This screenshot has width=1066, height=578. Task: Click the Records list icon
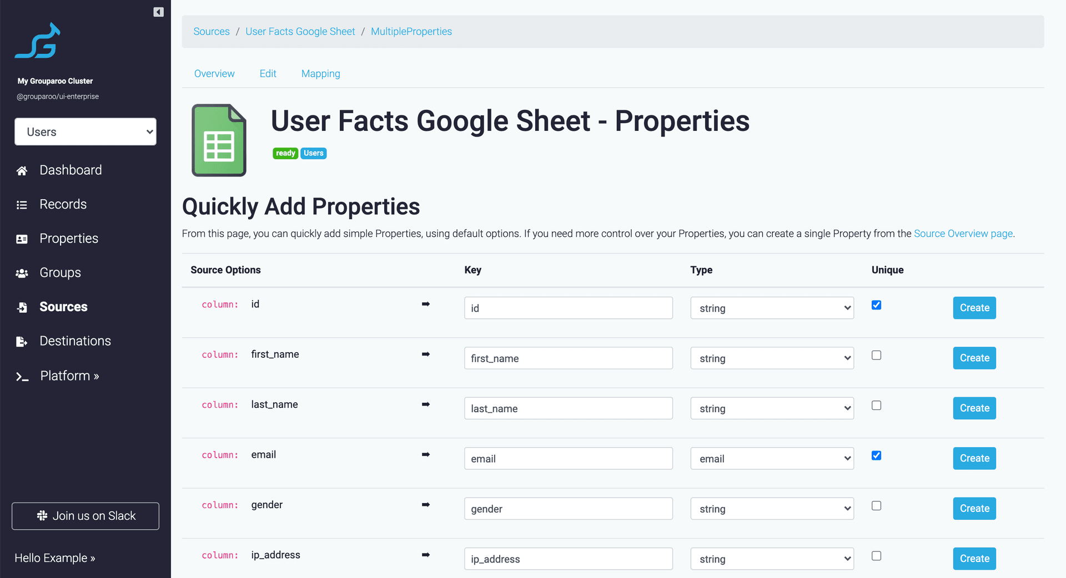coord(22,205)
